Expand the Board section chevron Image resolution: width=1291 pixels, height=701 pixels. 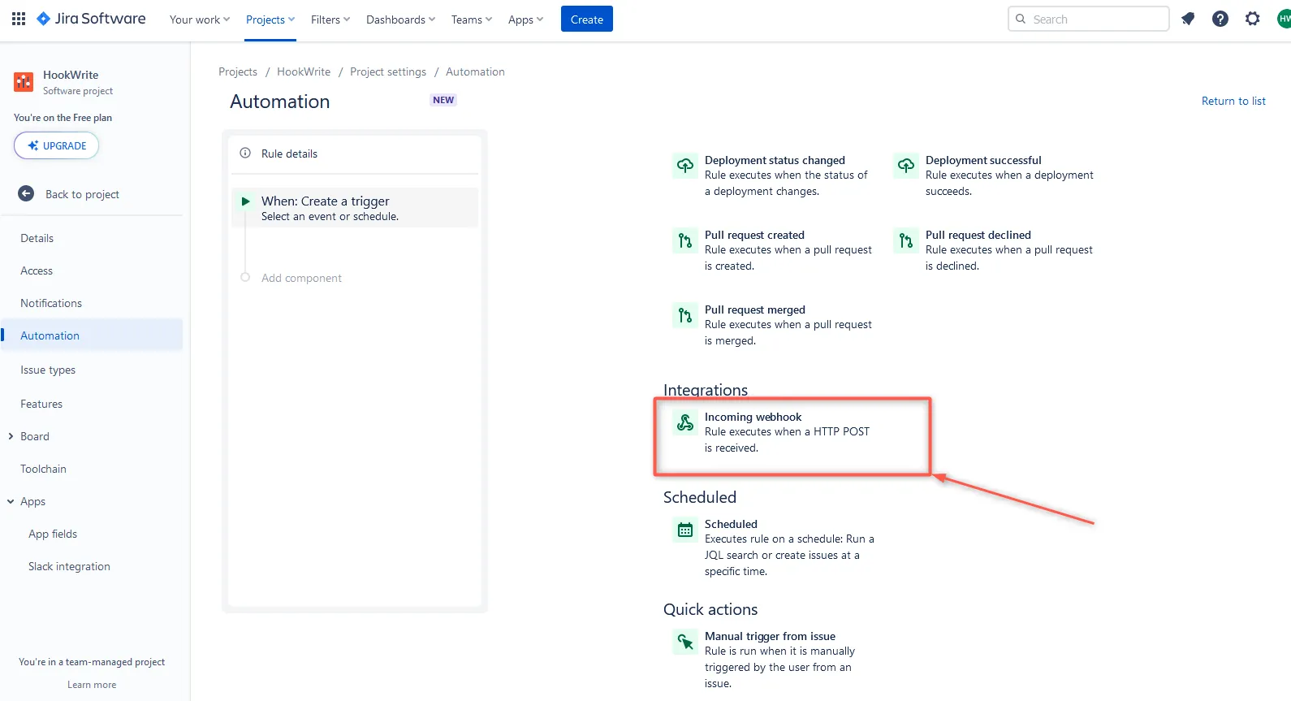tap(11, 436)
